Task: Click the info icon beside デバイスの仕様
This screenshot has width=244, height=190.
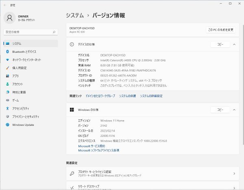Action: coord(72,44)
